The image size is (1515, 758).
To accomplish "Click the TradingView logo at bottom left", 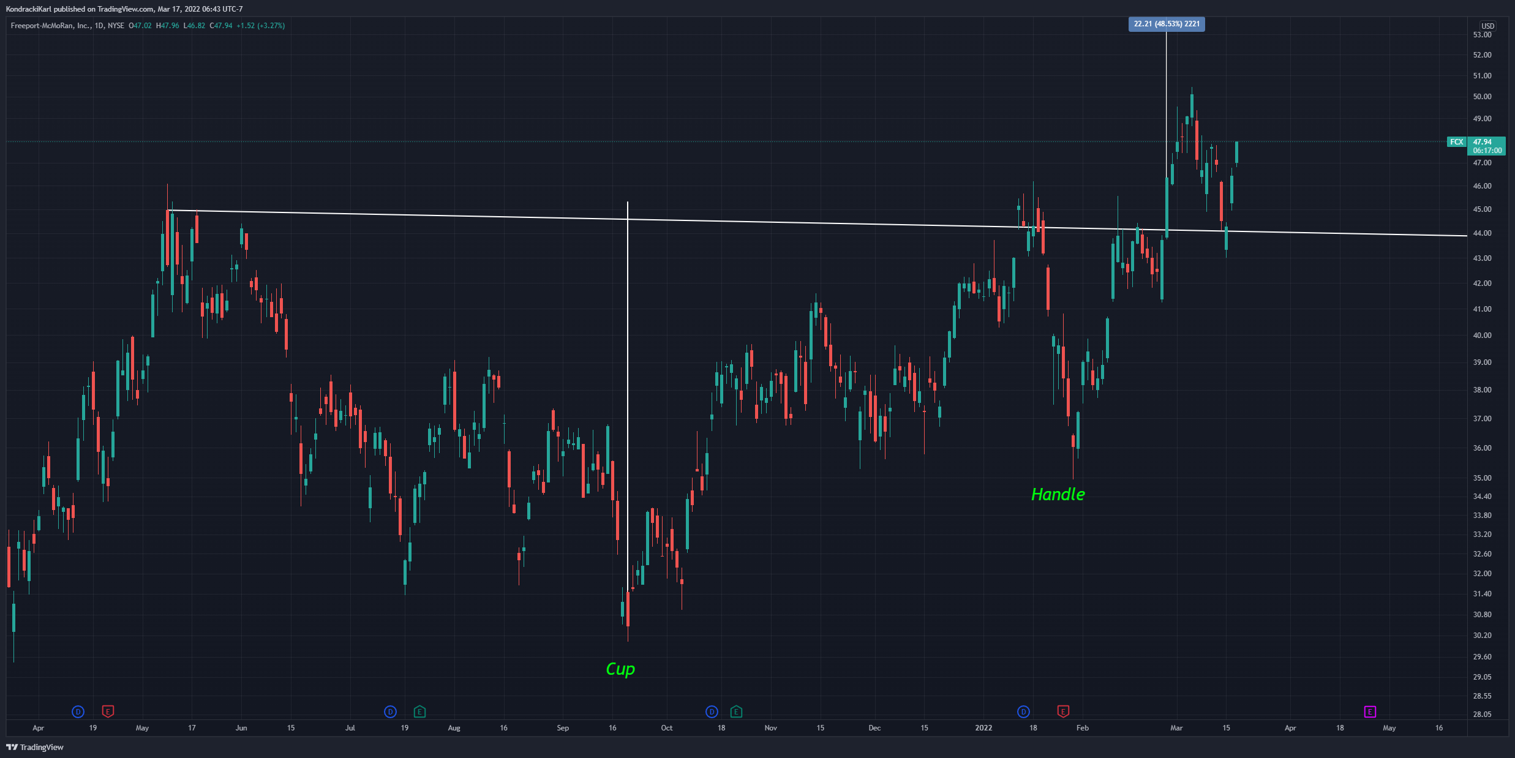I will click(x=35, y=747).
